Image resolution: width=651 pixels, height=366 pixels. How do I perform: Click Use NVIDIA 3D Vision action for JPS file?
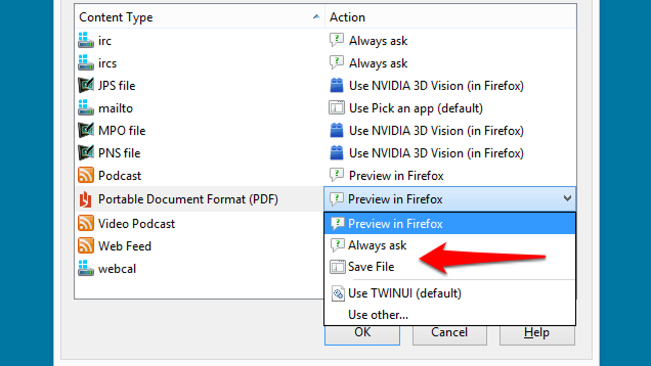pyautogui.click(x=436, y=86)
